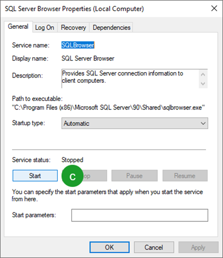Click the green C annotation marker

(x=73, y=176)
